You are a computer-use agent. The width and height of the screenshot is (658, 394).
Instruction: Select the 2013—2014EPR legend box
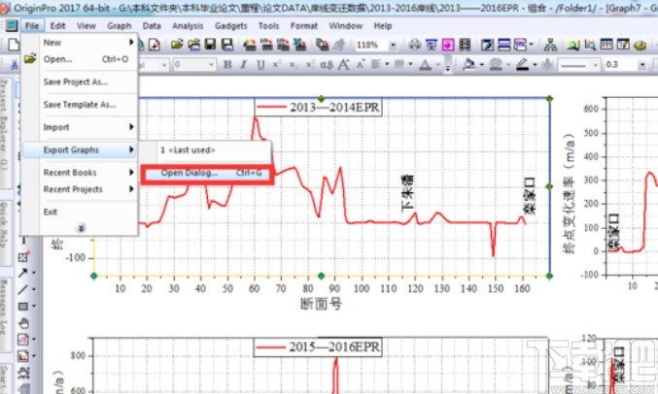point(318,108)
